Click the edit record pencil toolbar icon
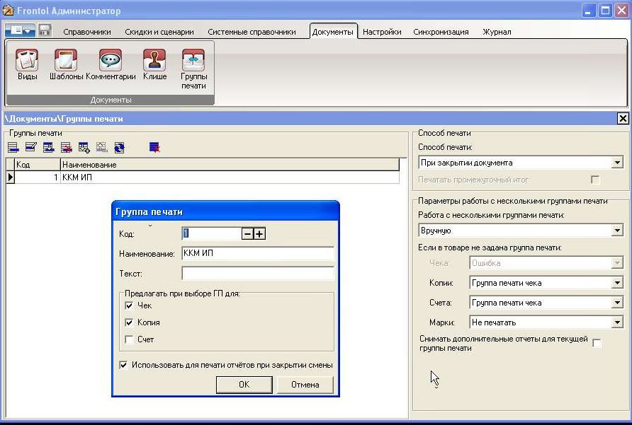The height and width of the screenshot is (425, 632). (30, 148)
